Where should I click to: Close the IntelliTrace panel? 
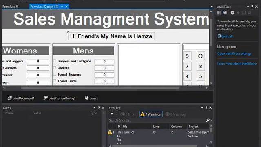(x=257, y=7)
